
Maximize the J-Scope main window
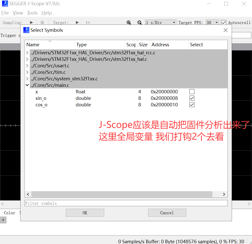point(226,4)
